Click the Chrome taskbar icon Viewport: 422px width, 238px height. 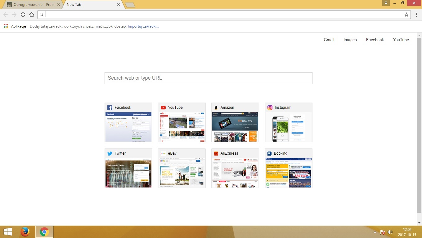[44, 232]
